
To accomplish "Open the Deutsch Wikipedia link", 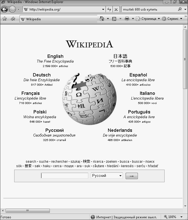I will point(42,75).
